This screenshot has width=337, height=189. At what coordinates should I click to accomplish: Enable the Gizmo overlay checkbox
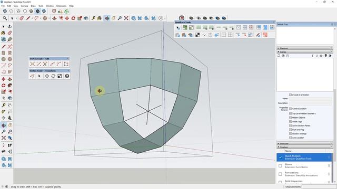pyautogui.click(x=280, y=166)
